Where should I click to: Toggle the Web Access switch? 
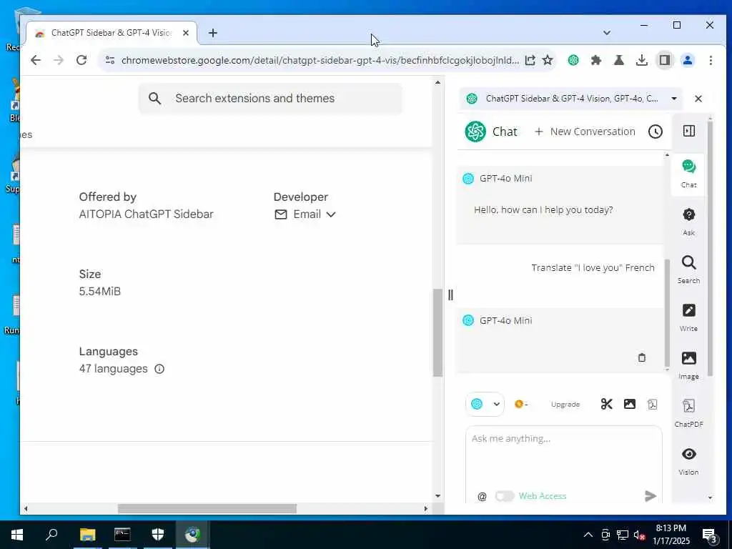coord(504,496)
